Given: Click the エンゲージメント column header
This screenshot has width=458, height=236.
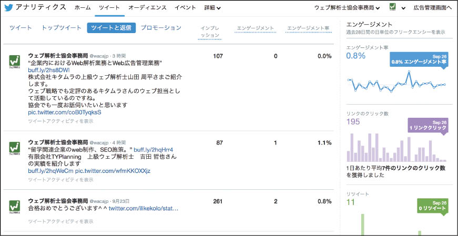Looking at the screenshot, I should pos(255,28).
